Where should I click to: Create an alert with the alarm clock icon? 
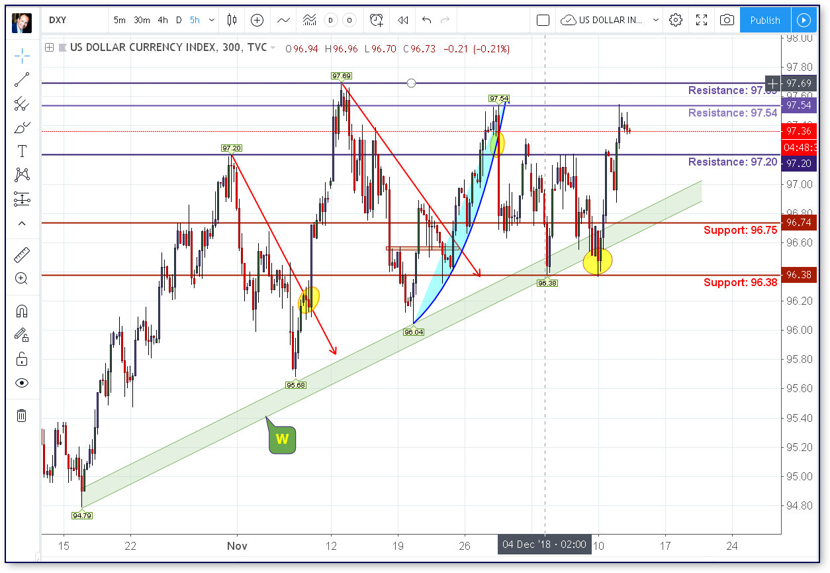click(x=377, y=20)
